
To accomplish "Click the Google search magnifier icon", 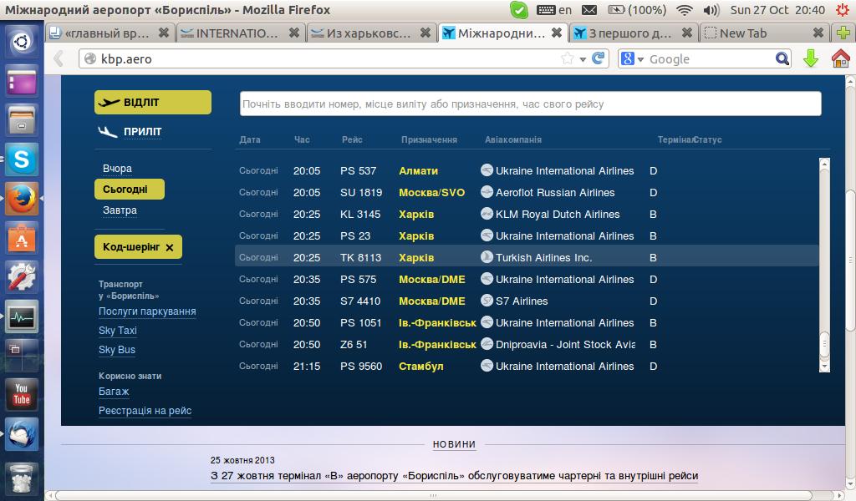I will point(782,58).
